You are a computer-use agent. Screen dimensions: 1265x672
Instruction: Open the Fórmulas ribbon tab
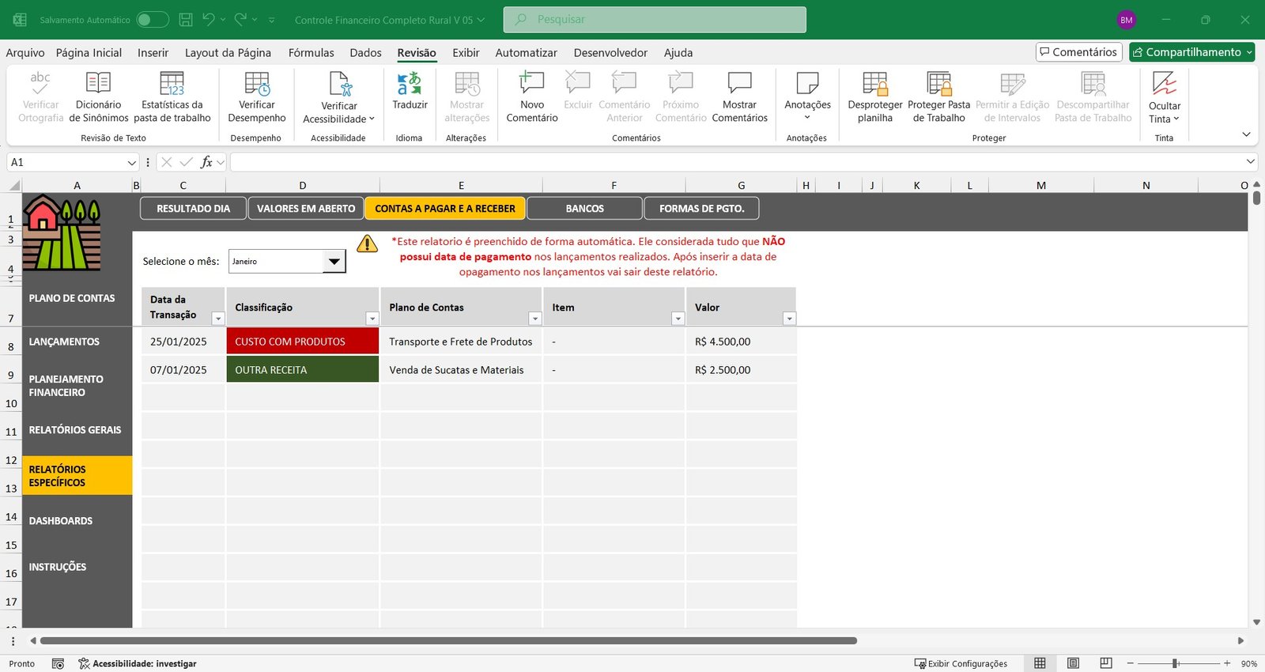pos(311,53)
